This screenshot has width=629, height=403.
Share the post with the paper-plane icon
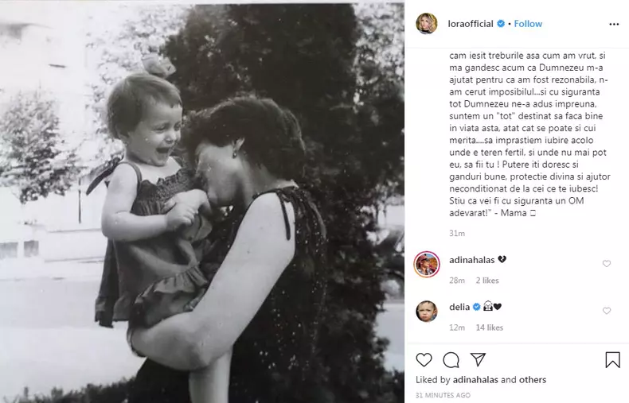(478, 359)
